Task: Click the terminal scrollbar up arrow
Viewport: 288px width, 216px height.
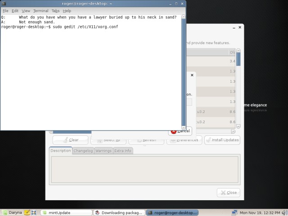Action: click(183, 17)
